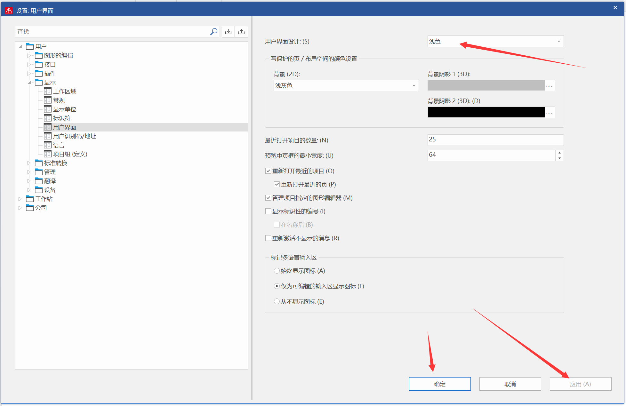The height and width of the screenshot is (406, 626).
Task: Click the export settings icon
Action: [242, 32]
